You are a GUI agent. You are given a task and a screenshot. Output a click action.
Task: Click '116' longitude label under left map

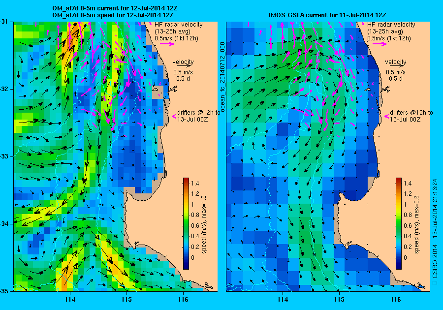point(183,300)
